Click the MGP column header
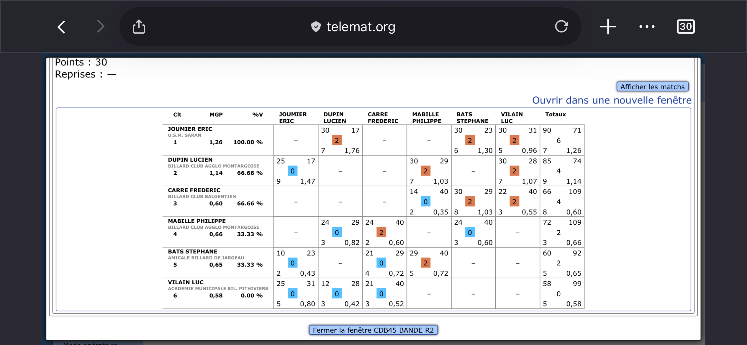Image resolution: width=747 pixels, height=345 pixels. point(216,114)
